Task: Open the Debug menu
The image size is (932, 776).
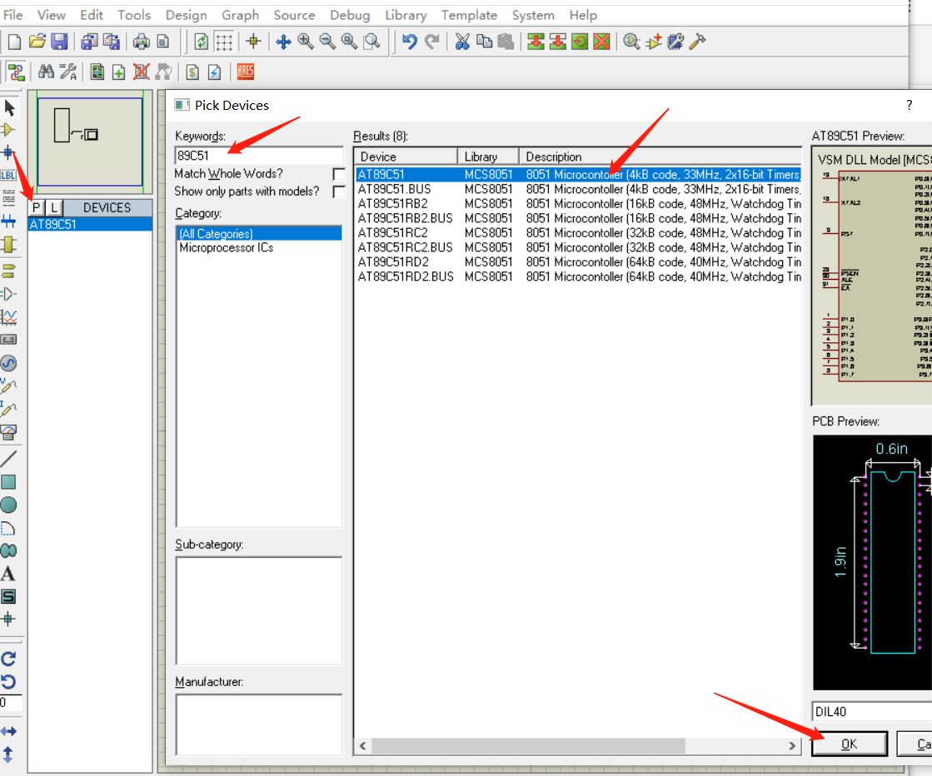Action: coord(350,15)
